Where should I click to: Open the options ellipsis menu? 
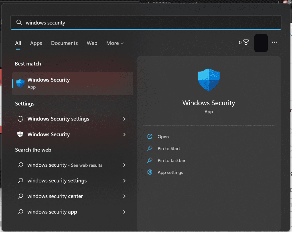[274, 42]
